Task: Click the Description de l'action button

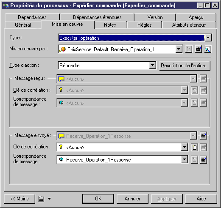Action: point(185,66)
